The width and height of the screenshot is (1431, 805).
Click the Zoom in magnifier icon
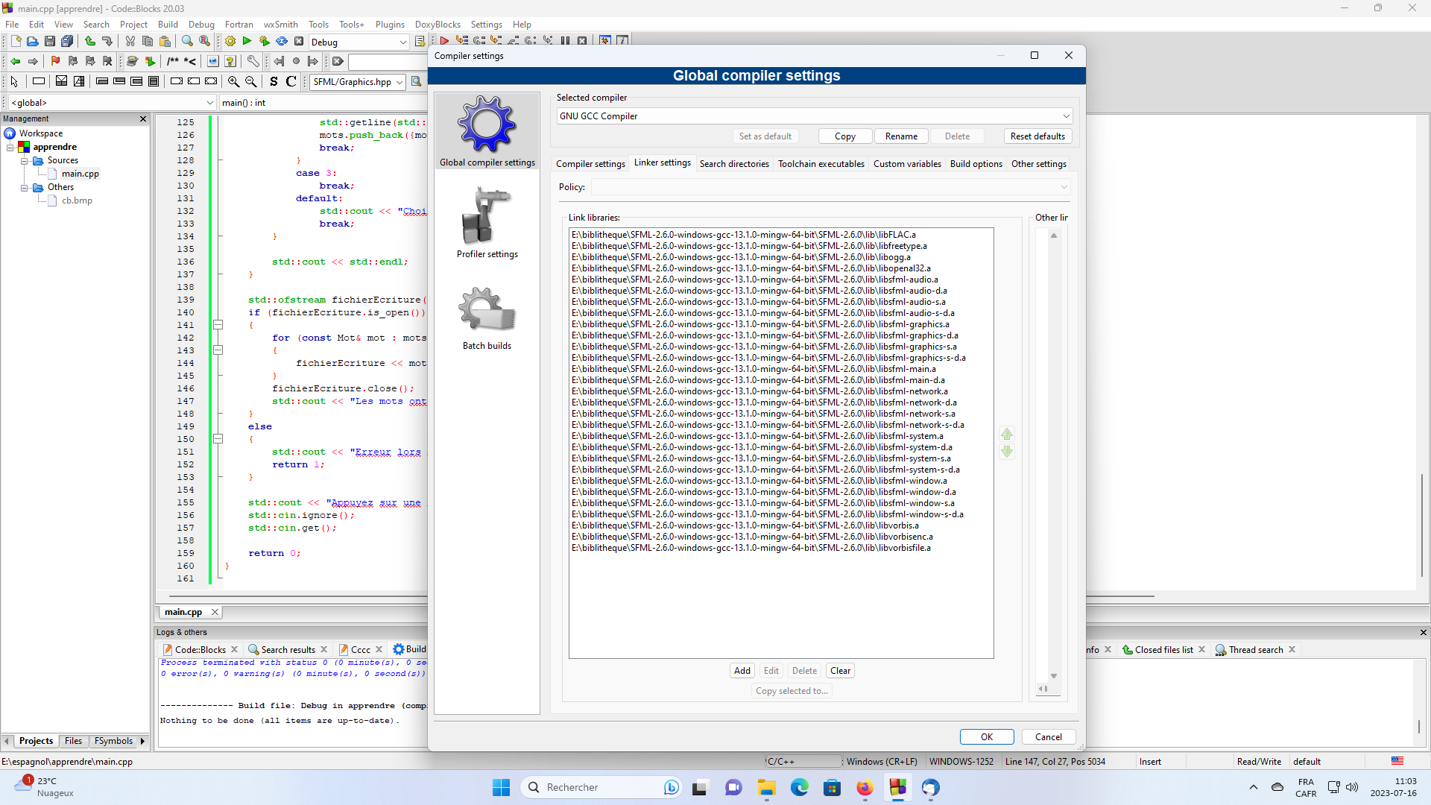click(x=233, y=81)
